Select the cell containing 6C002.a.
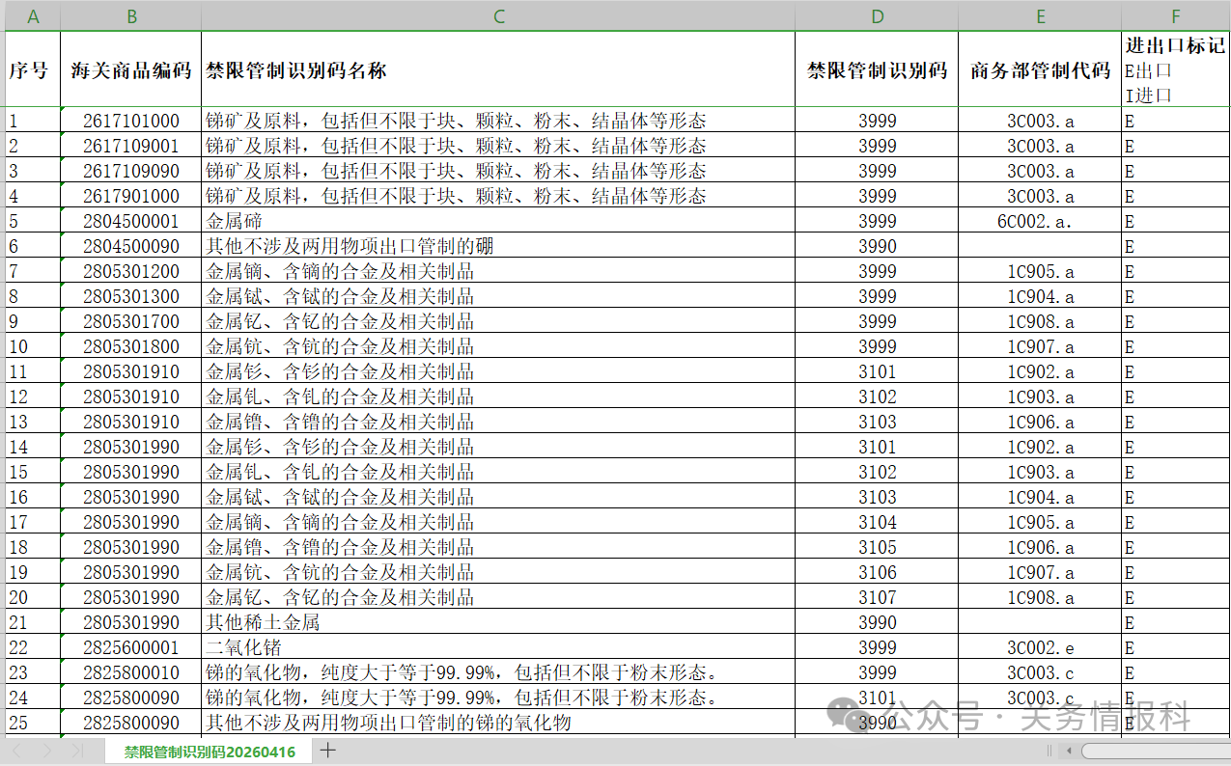This screenshot has height=766, width=1231. pos(1040,221)
